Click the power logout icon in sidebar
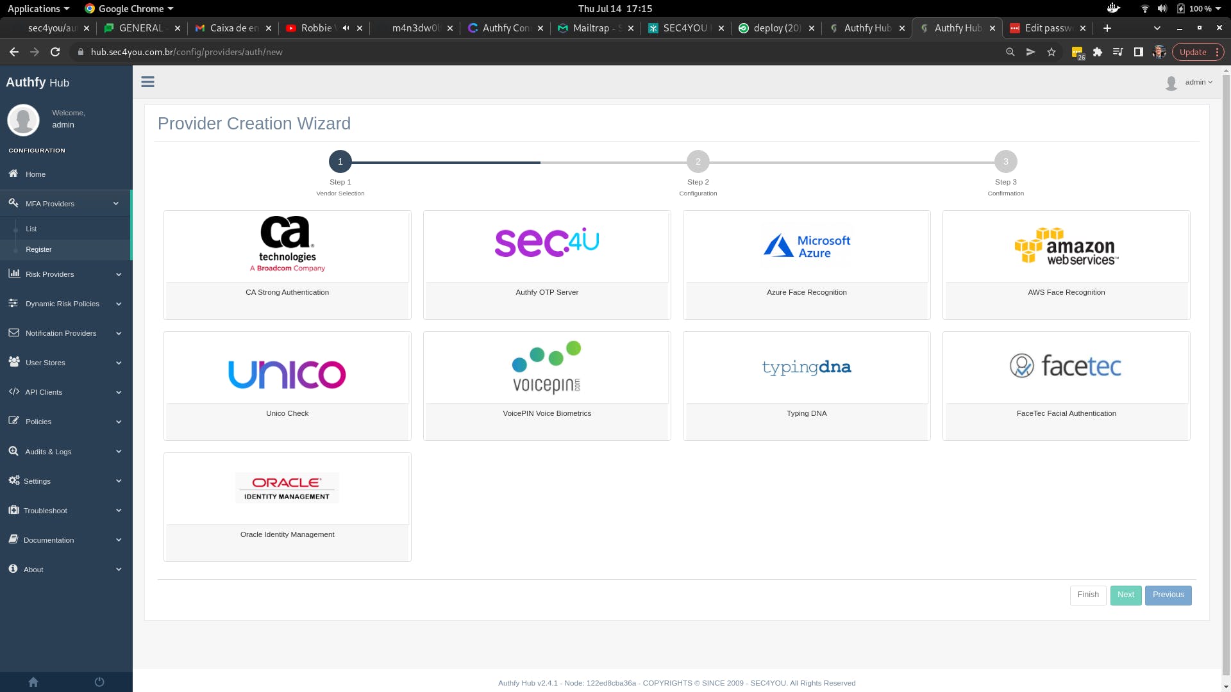 click(99, 682)
